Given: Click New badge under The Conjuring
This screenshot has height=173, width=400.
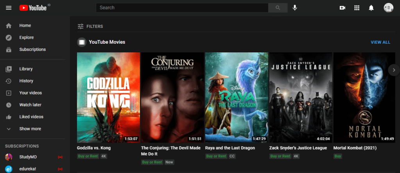Looking at the screenshot, I should 169,162.
